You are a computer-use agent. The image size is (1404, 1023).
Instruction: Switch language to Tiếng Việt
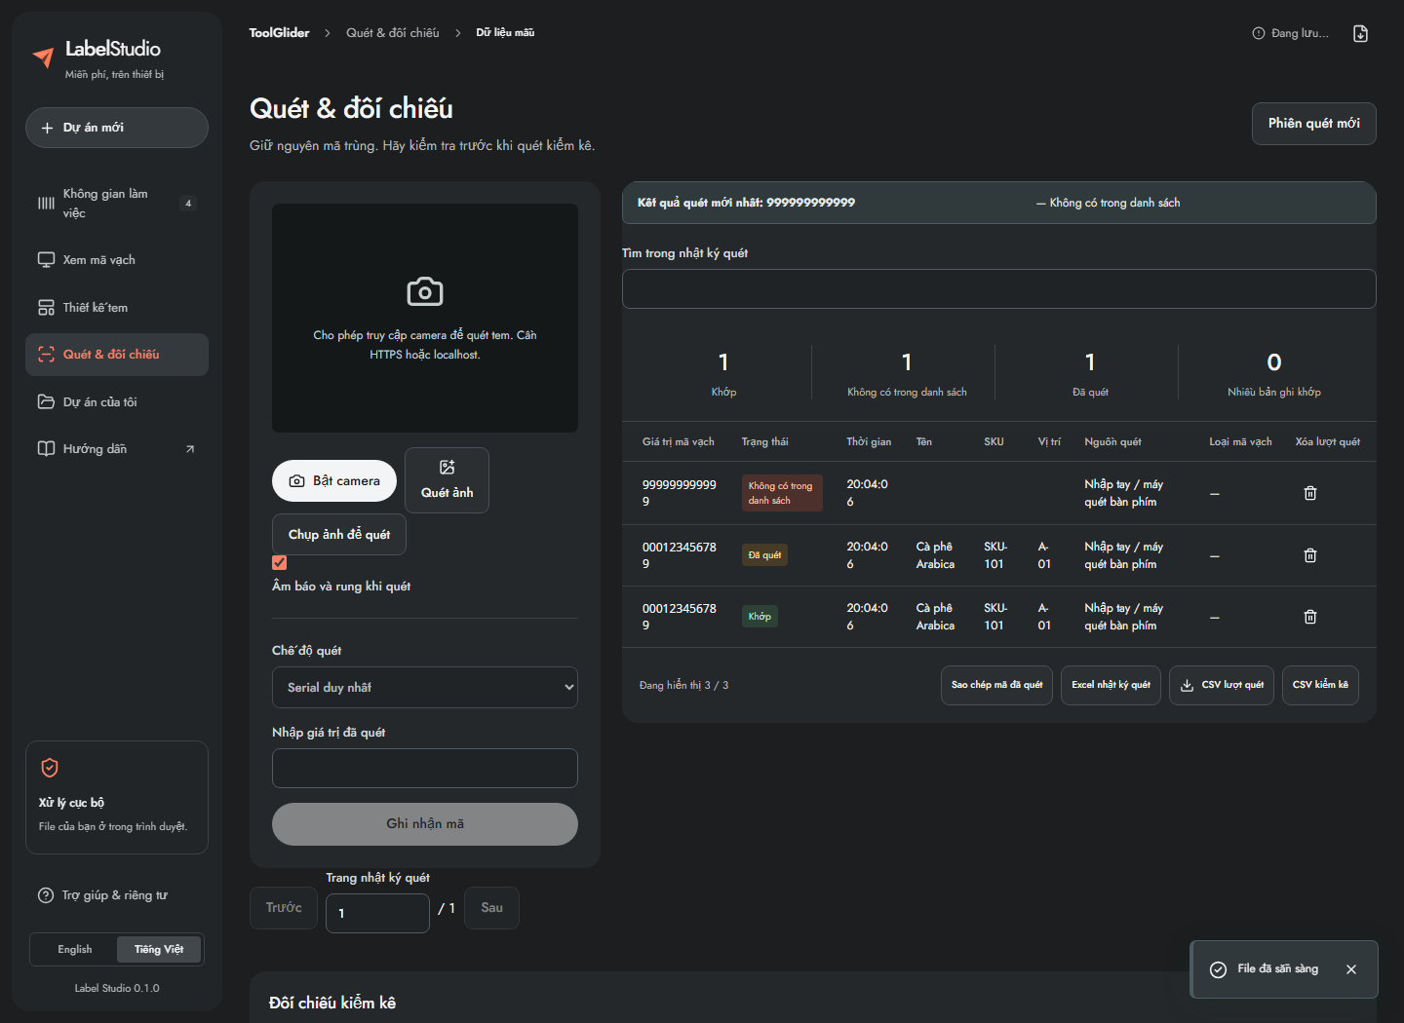click(159, 949)
